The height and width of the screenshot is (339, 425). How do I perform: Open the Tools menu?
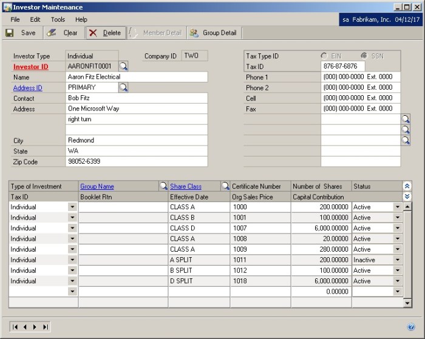tap(58, 19)
